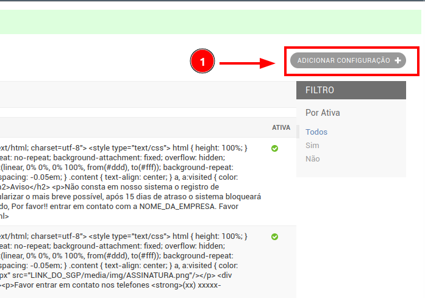Filter the list by Sim

(312, 145)
